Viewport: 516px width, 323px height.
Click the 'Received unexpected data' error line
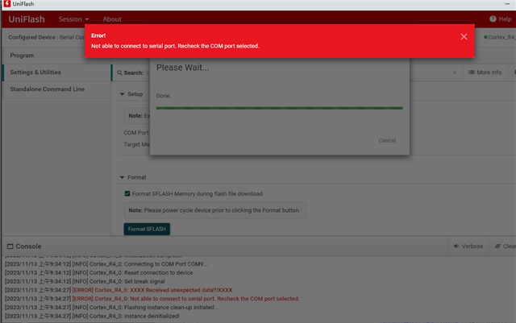152,290
